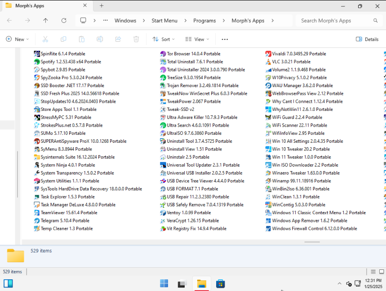Image resolution: width=386 pixels, height=291 pixels.
Task: Click the Copy toolbar icon
Action: coord(63,39)
